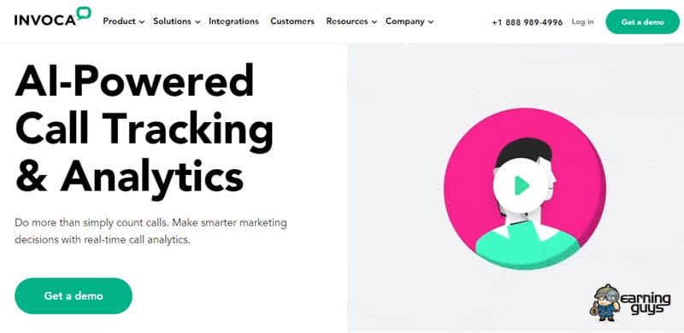This screenshot has width=684, height=333.
Task: Play the hero video with green triangle
Action: (522, 185)
